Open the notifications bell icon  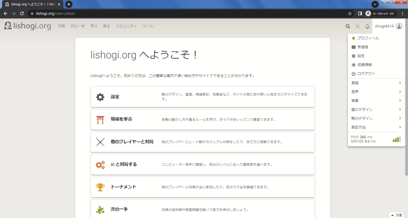367,26
